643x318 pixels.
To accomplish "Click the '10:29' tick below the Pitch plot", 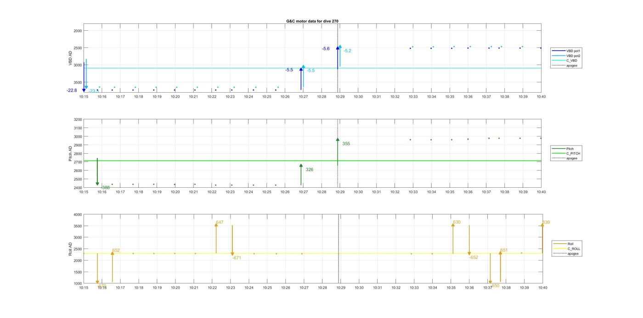I will click(x=340, y=192).
